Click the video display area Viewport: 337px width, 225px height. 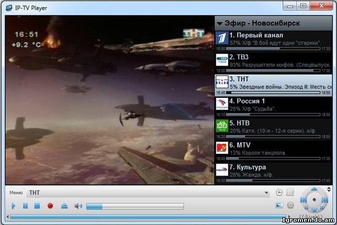(x=110, y=100)
